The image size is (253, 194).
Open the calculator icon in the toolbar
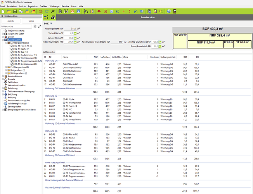coord(175,11)
